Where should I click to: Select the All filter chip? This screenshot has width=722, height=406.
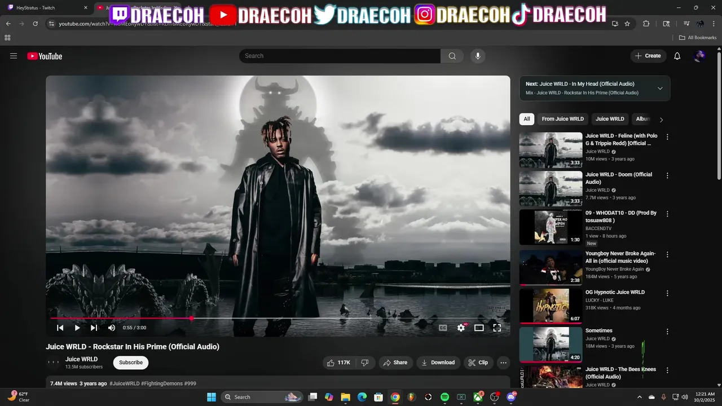coord(527,119)
